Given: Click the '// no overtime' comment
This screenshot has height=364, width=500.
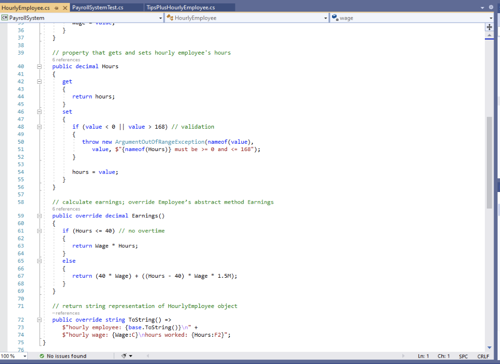Looking at the screenshot, I should click(142, 230).
